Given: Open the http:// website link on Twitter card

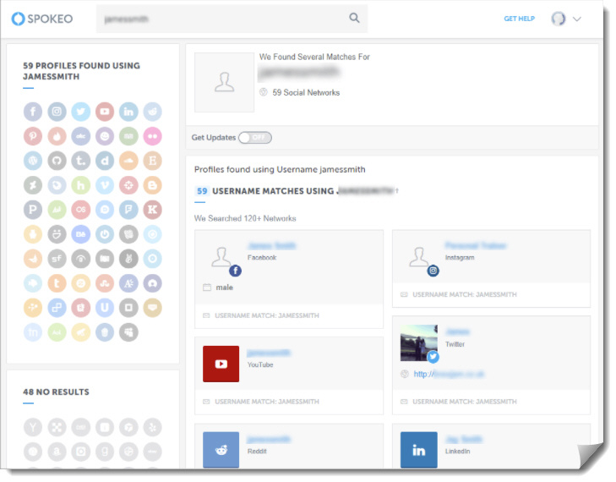Looking at the screenshot, I should pos(449,375).
